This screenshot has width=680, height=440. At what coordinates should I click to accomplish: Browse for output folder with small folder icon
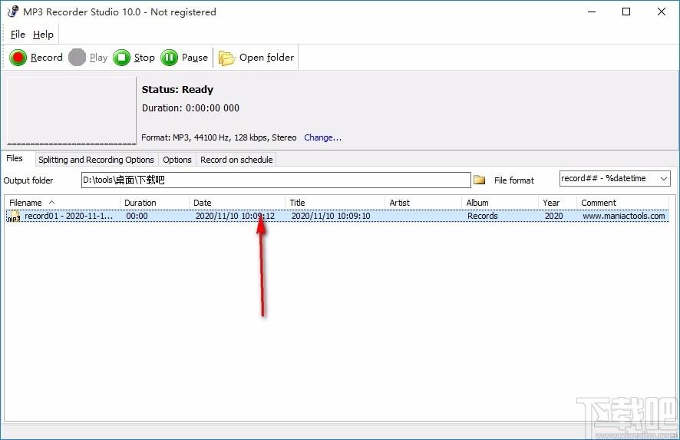[x=479, y=180]
